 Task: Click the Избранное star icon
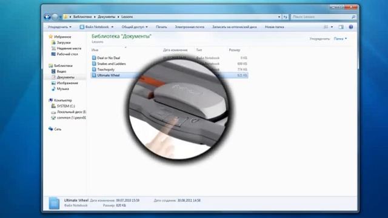(51, 36)
